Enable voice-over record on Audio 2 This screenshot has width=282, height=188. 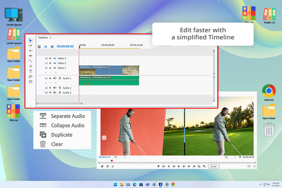(x=60, y=88)
